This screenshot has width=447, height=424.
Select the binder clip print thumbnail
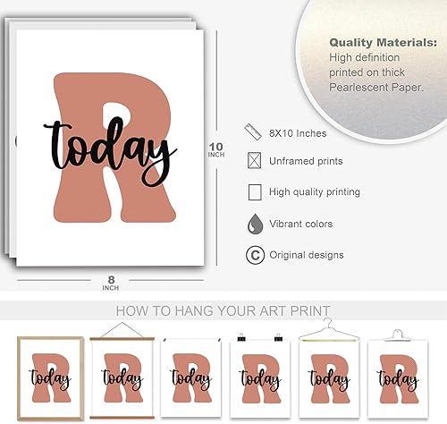260,379
